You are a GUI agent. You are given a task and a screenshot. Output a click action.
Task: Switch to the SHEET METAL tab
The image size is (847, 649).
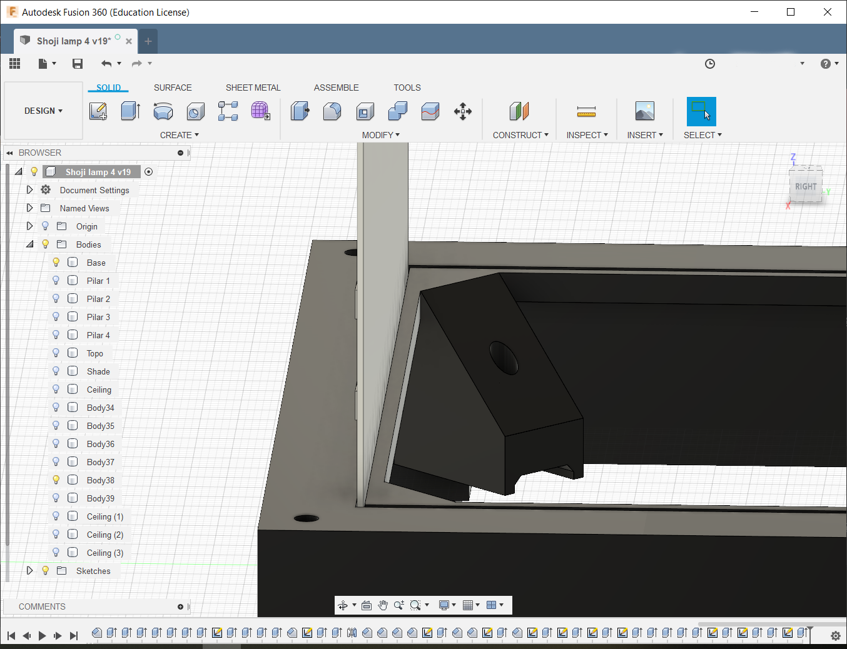point(253,88)
